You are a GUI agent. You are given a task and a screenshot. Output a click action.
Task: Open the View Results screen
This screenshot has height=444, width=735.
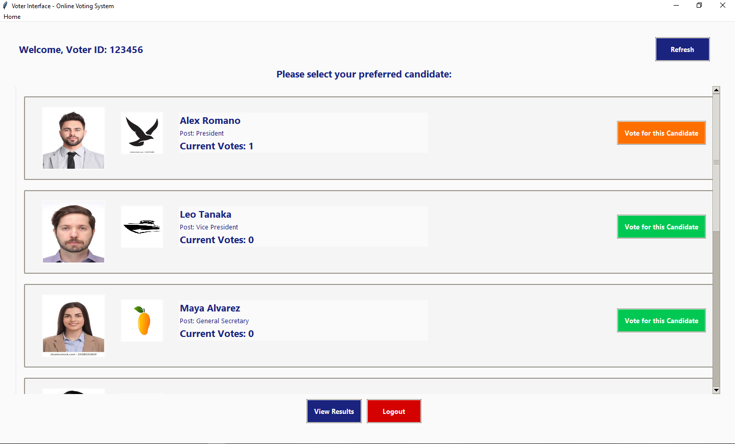tap(334, 411)
